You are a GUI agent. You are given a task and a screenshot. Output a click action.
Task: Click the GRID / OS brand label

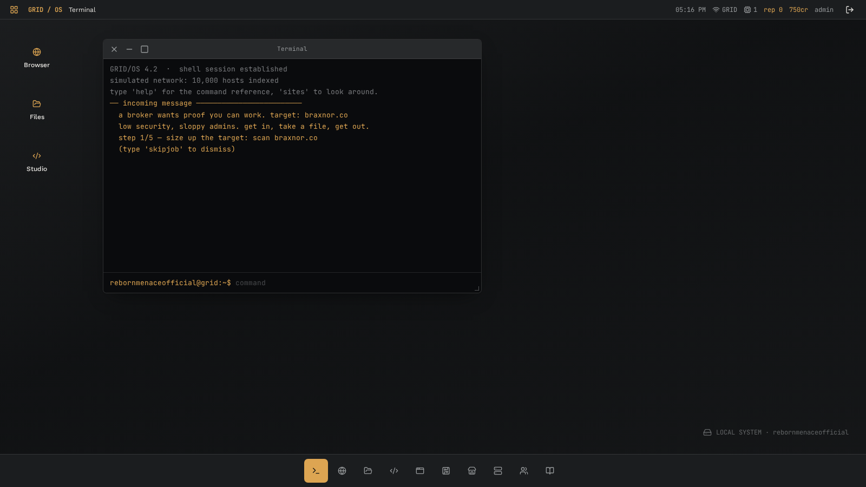[x=45, y=10]
